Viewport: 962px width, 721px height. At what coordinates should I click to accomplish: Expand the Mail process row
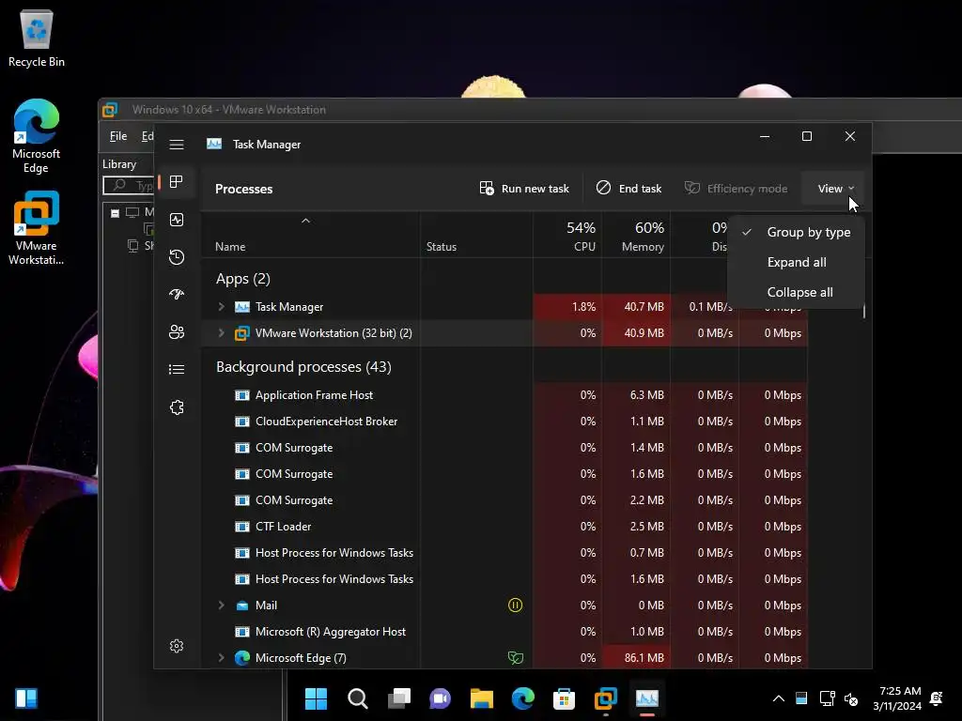[222, 606]
